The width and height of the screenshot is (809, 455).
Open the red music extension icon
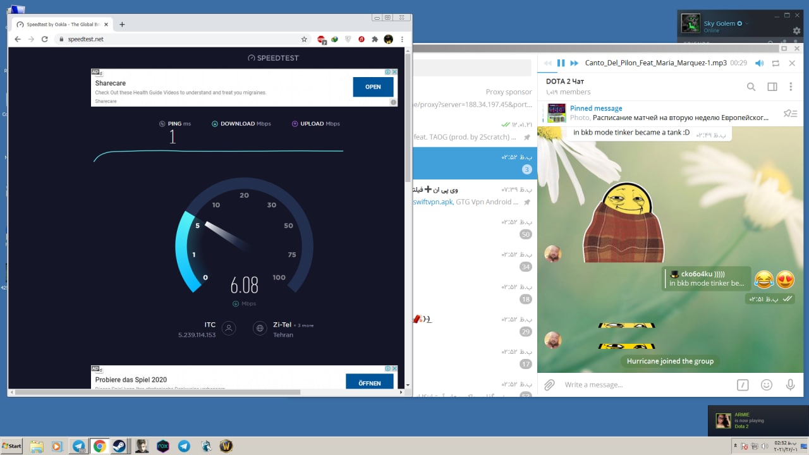pos(362,39)
